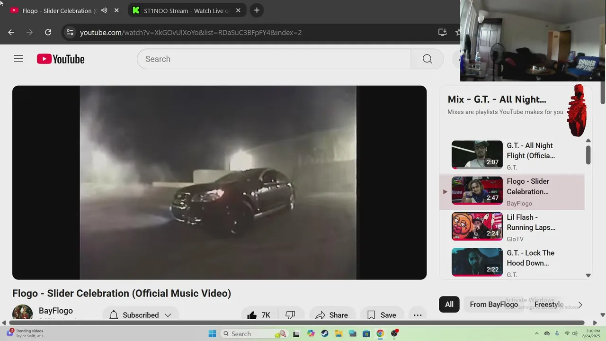Click the magnifier search button
The width and height of the screenshot is (606, 341).
coord(427,59)
